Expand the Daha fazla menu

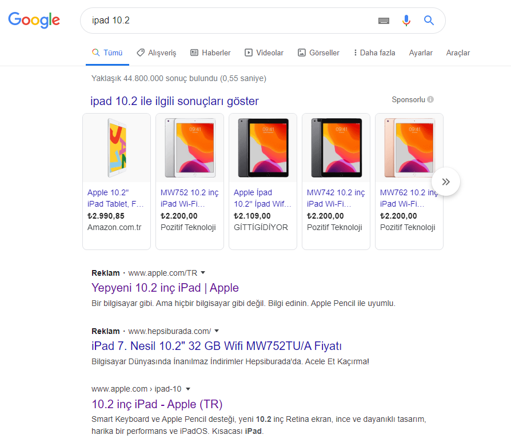click(374, 53)
